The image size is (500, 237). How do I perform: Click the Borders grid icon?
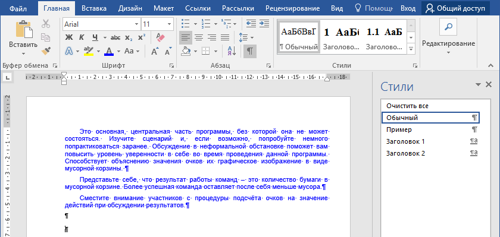(x=206, y=51)
